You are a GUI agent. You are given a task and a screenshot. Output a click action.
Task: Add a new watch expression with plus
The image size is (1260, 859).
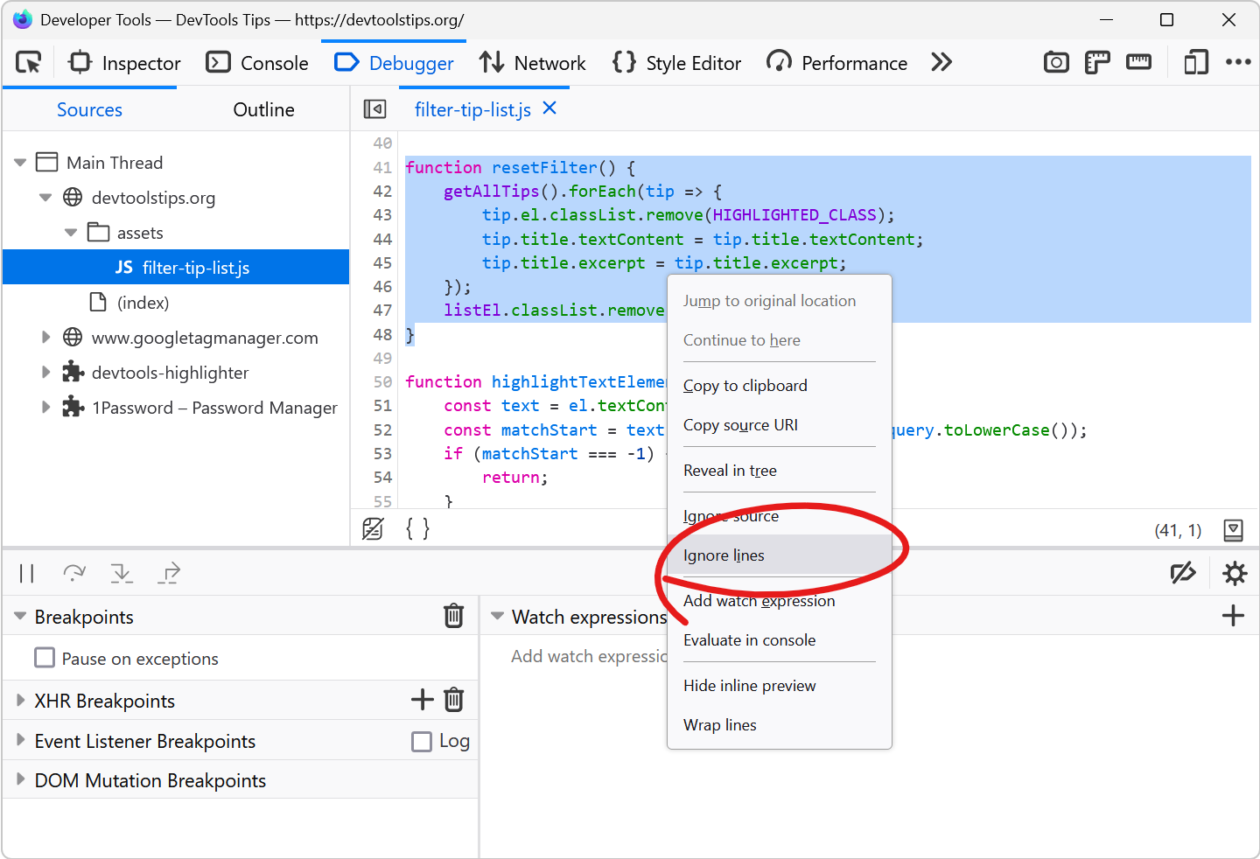[x=1233, y=615]
